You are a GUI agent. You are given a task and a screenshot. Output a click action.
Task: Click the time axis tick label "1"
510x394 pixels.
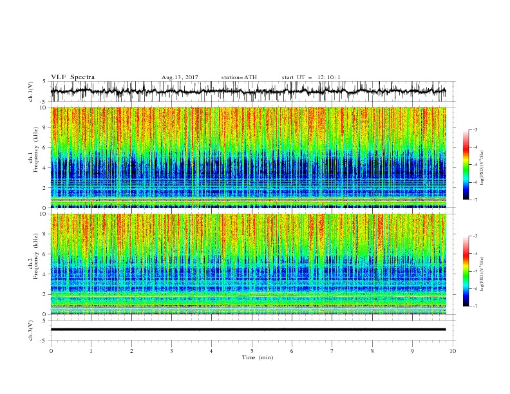[x=91, y=351]
